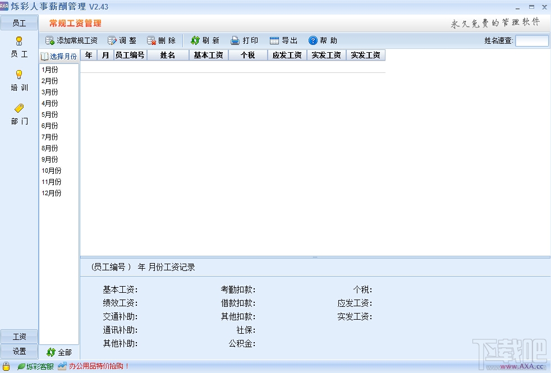
Task: Open the 烁彩客服 link
Action: [x=35, y=367]
